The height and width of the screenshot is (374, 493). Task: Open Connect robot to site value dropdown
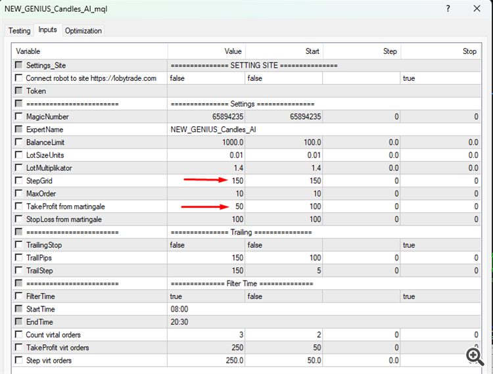click(206, 78)
